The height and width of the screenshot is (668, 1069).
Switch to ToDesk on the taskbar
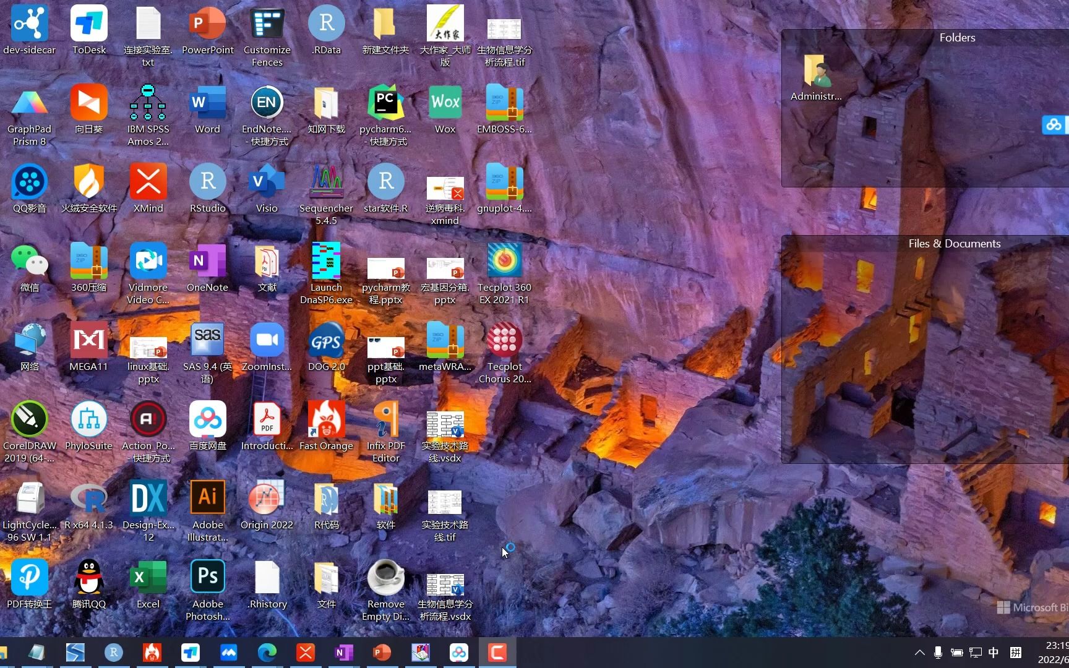(191, 653)
